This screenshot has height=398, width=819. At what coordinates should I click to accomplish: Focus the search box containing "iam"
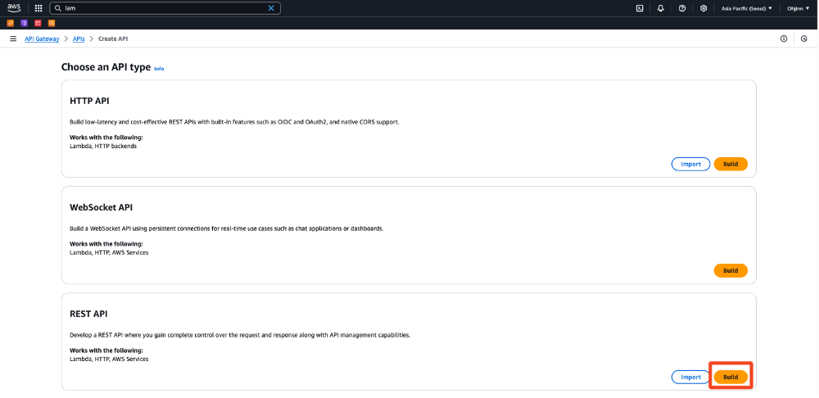[165, 8]
